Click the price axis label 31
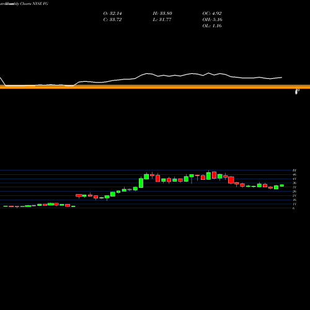 [294, 187]
